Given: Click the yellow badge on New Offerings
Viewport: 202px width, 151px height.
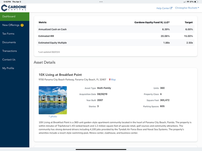Looking at the screenshot, I should coord(22,25).
